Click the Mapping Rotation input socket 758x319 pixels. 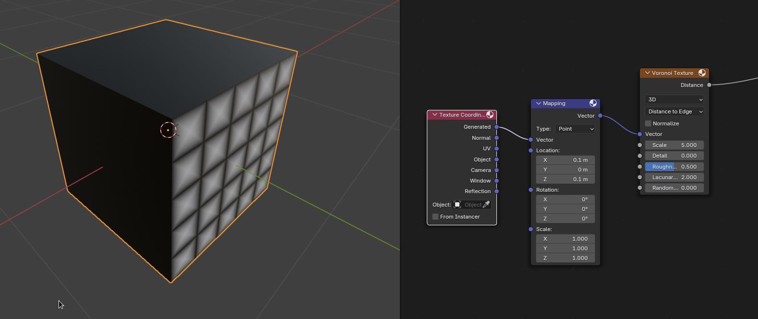point(530,190)
